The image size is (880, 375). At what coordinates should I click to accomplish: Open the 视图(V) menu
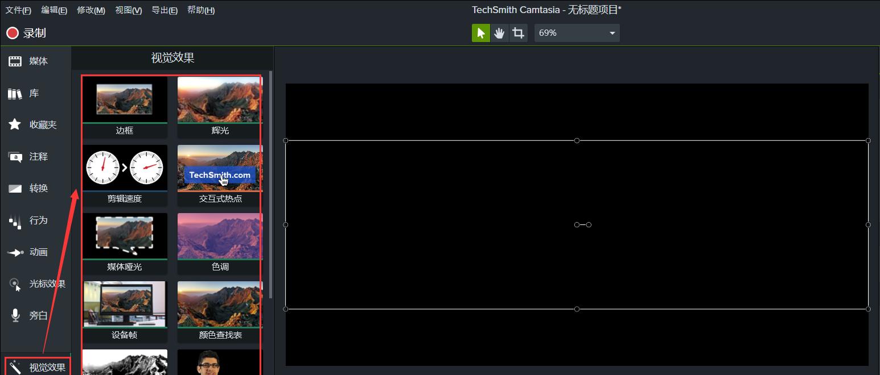[x=129, y=10]
